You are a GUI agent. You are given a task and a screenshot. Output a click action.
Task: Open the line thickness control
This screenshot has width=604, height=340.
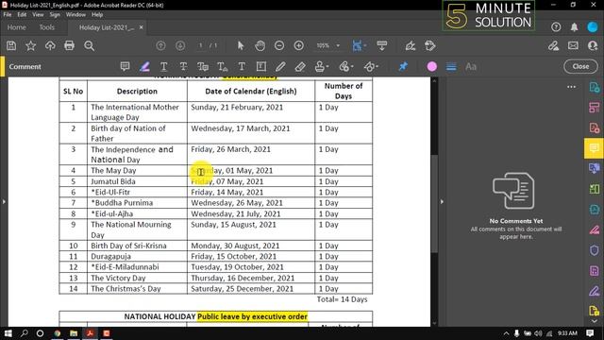[451, 67]
